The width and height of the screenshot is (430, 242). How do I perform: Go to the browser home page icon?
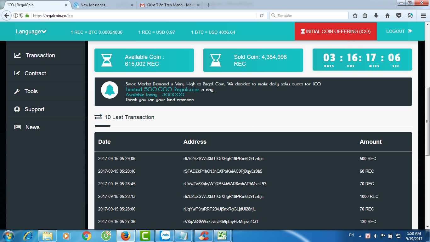click(388, 15)
